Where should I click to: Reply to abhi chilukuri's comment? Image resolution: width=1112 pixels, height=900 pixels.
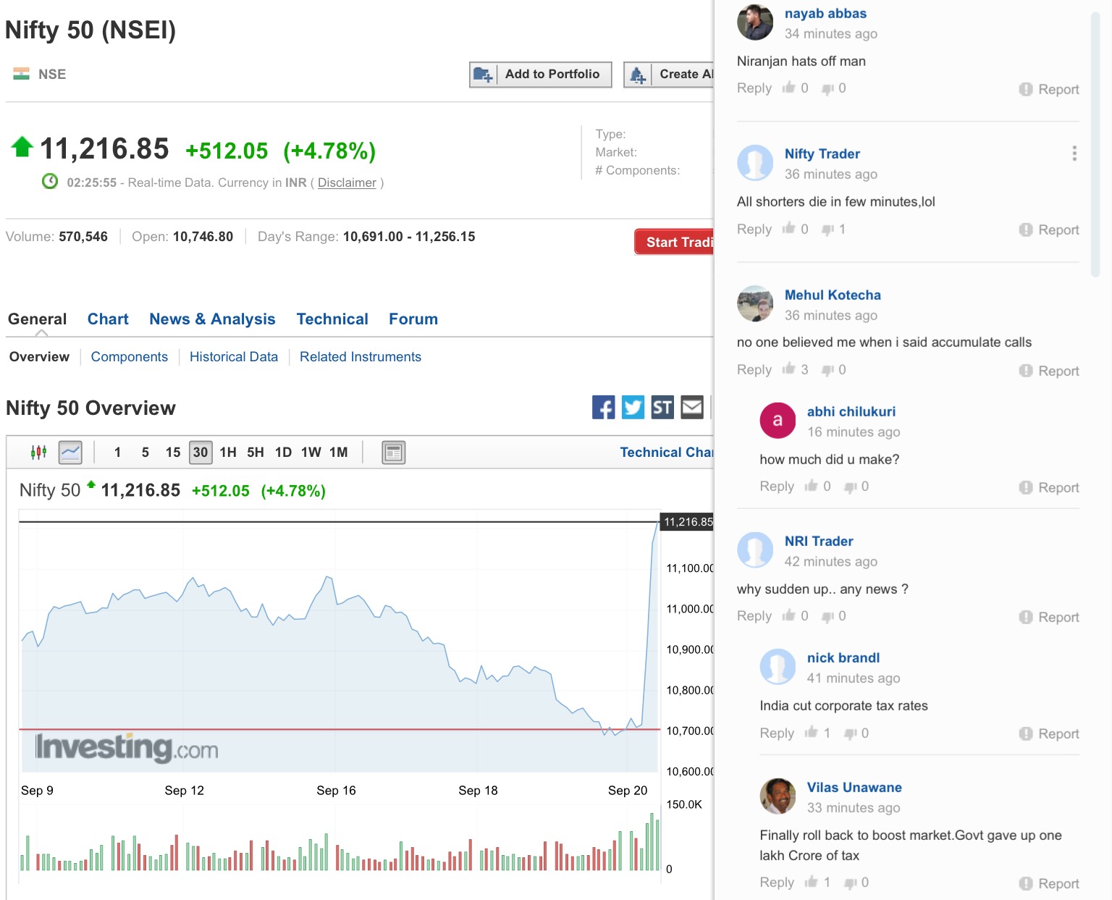click(x=777, y=487)
